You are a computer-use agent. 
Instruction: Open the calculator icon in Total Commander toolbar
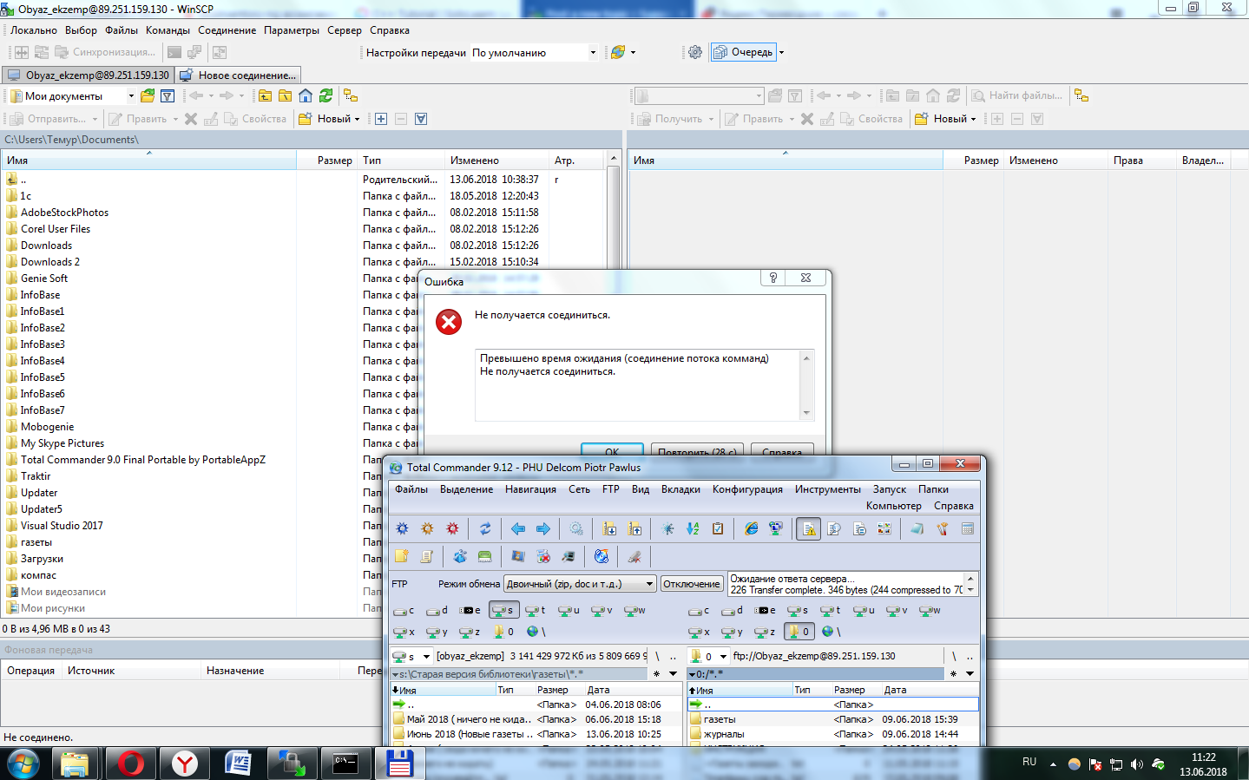(968, 528)
